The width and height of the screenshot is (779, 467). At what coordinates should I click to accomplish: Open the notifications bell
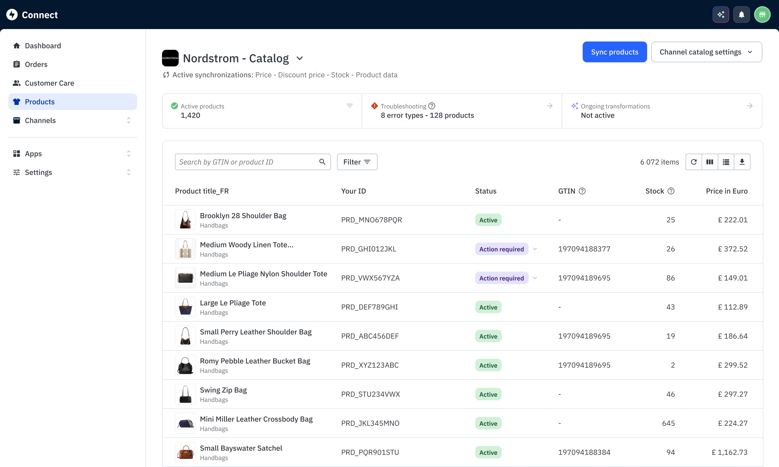742,15
